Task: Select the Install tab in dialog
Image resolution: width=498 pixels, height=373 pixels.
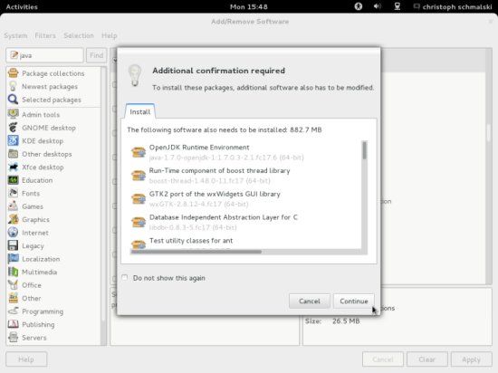Action: click(x=140, y=111)
